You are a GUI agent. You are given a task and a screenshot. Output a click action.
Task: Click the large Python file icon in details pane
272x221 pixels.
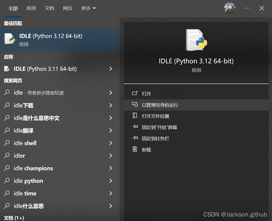(x=196, y=40)
